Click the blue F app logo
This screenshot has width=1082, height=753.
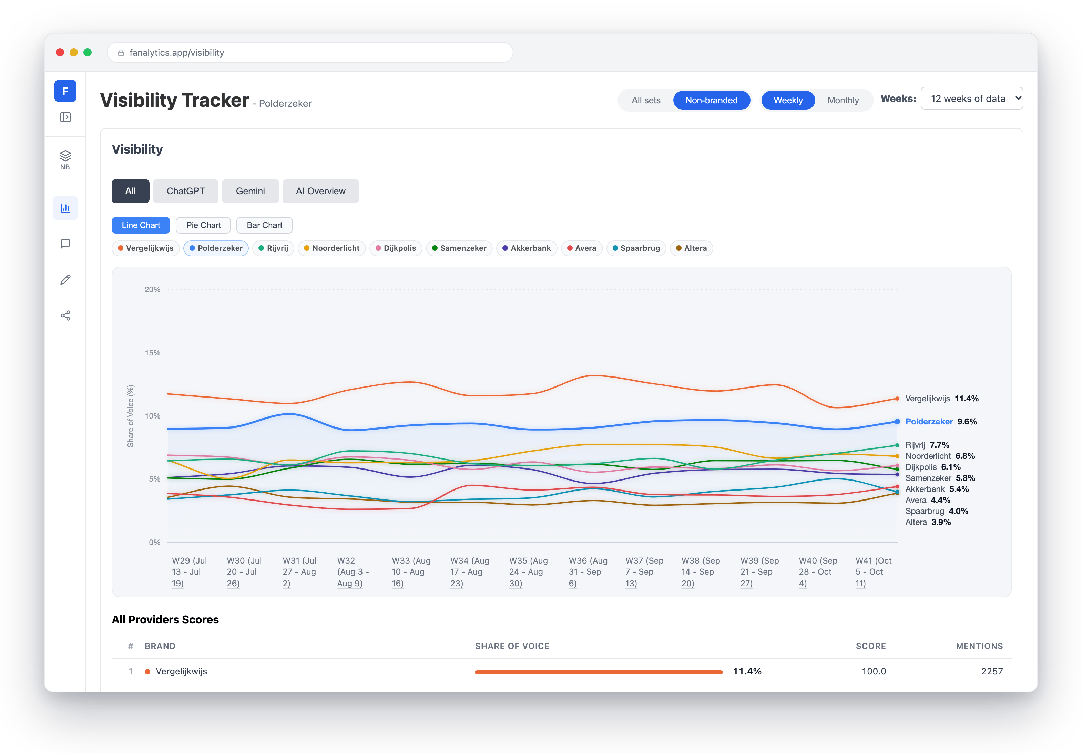click(65, 91)
